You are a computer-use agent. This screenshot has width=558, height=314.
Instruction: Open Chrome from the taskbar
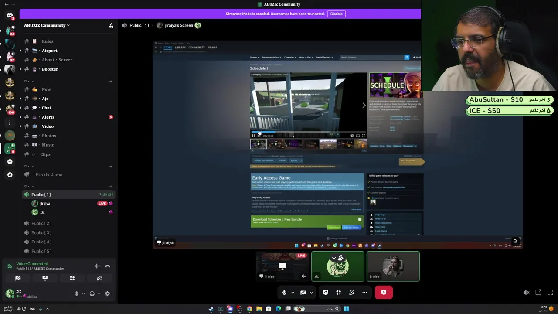[x=249, y=309]
